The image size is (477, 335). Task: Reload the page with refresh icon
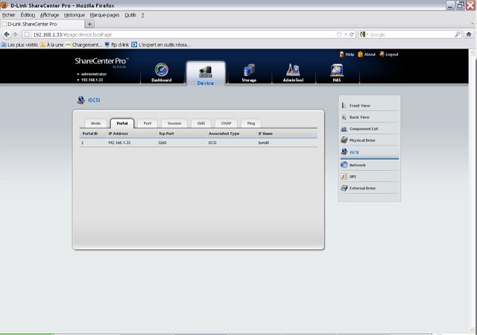pos(352,34)
